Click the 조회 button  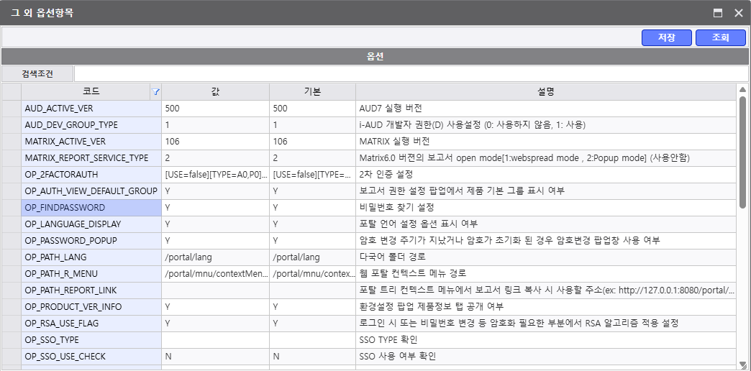click(721, 38)
